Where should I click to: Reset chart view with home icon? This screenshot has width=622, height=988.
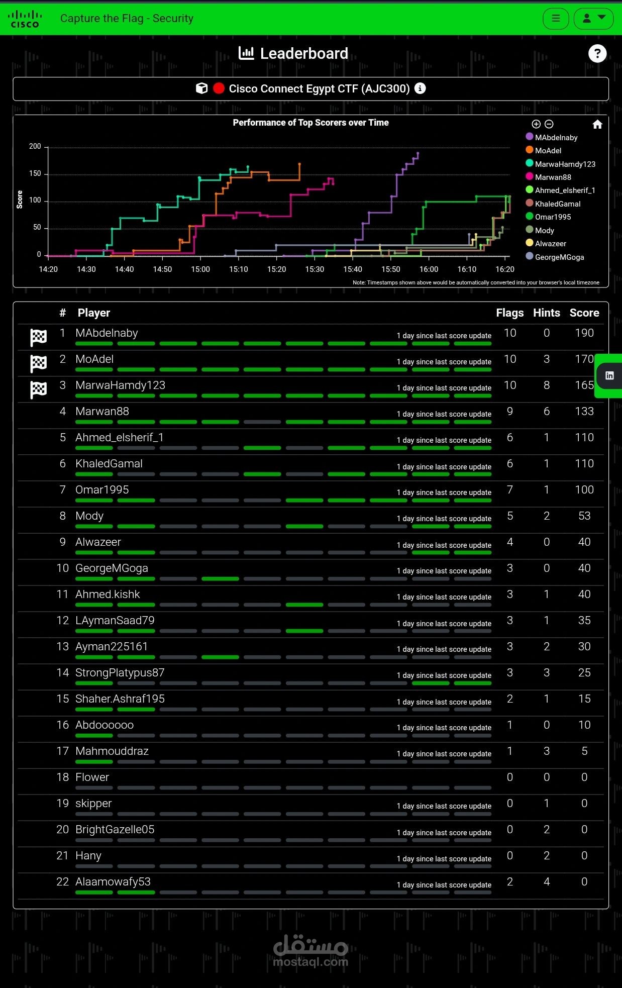[597, 124]
